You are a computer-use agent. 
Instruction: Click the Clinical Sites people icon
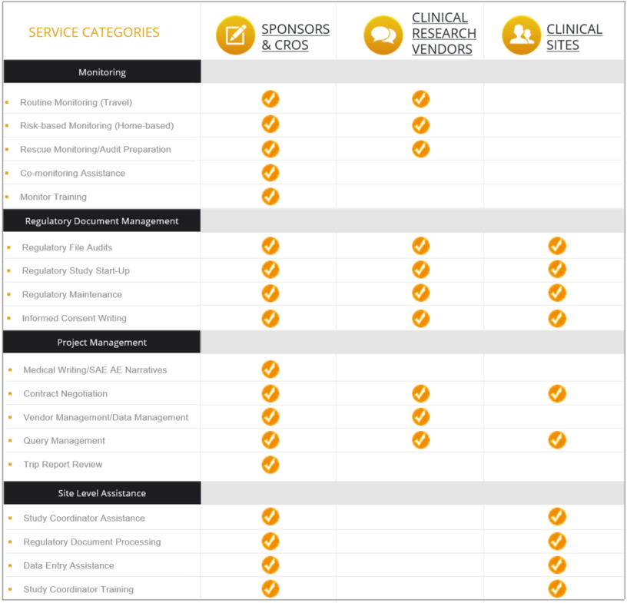pyautogui.click(x=522, y=35)
